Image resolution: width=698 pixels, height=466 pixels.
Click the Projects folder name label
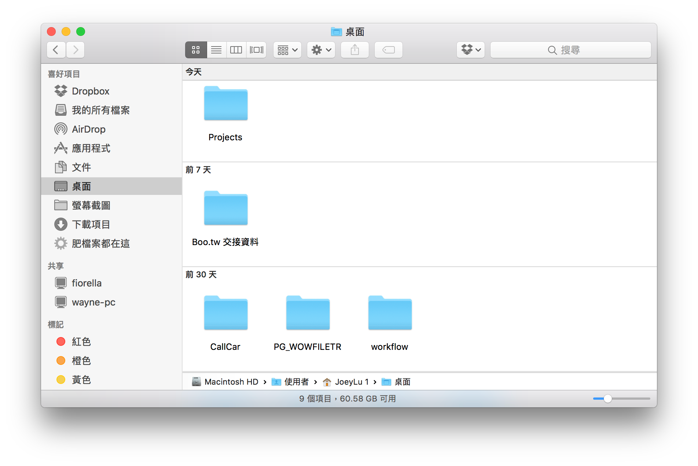tap(225, 137)
